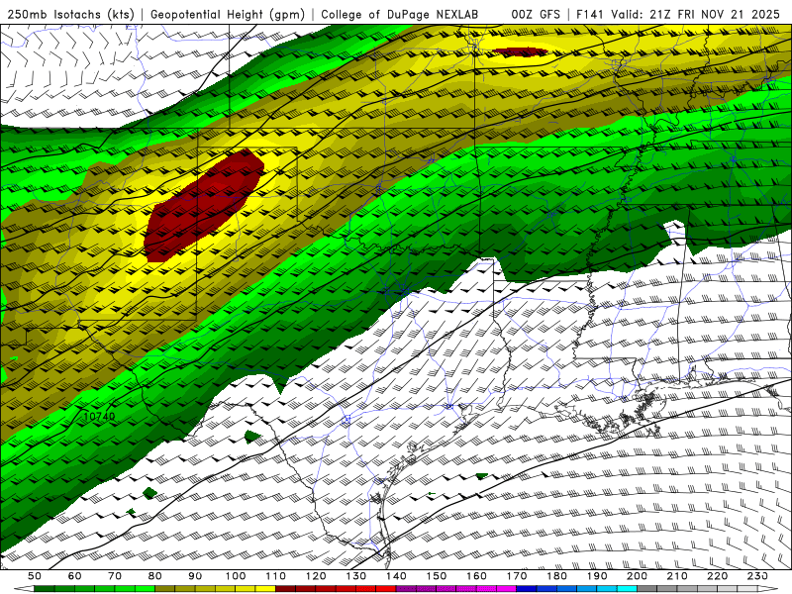Click the dark blue swatch just right of 170
Image resolution: width=792 pixels, height=594 pixels.
(527, 589)
